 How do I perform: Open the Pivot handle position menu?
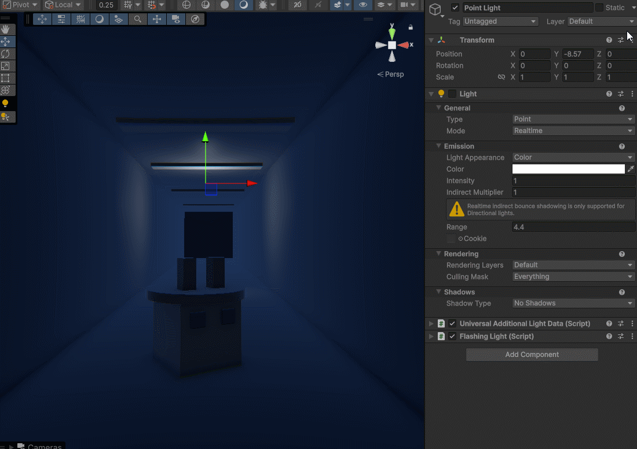(x=19, y=5)
